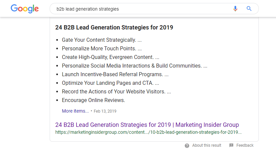Click the featured snippet heading text
Screen dimensions: 276x152
point(114,27)
